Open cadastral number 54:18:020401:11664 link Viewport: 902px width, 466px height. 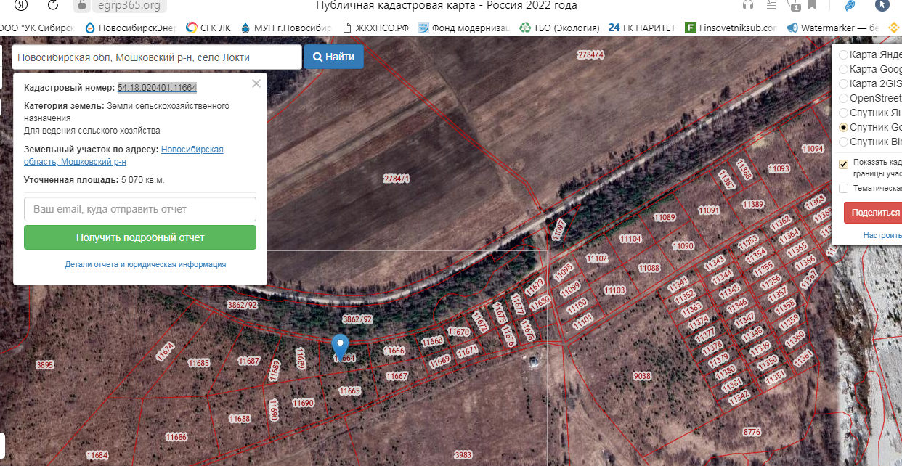[x=158, y=88]
